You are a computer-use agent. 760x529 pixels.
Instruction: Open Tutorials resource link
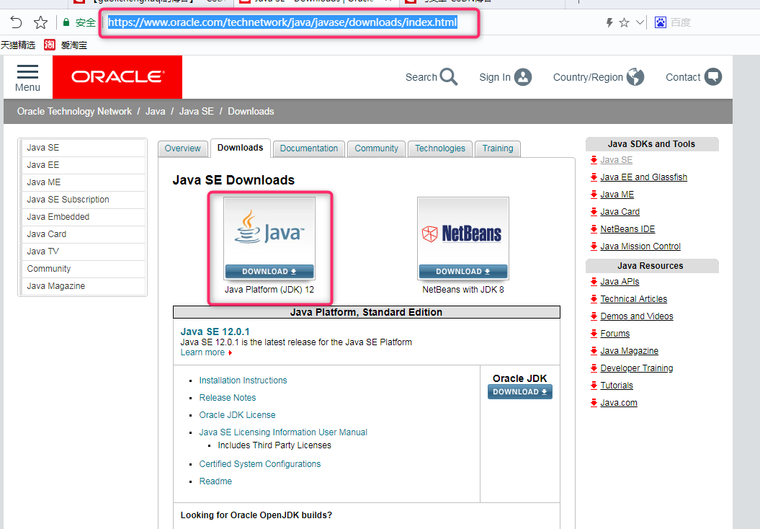coord(617,386)
